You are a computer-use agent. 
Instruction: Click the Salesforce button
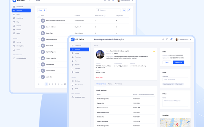tap(178, 62)
